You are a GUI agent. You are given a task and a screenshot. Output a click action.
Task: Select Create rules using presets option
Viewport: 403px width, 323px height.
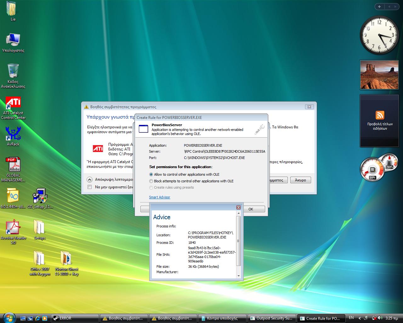click(x=172, y=187)
